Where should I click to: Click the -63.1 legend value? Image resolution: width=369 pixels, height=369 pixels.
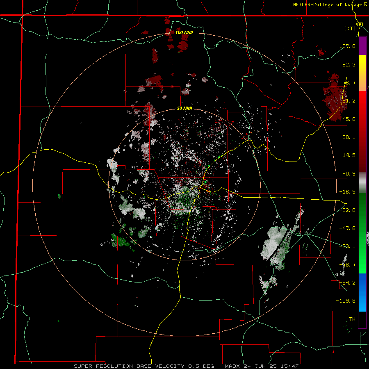pos(347,246)
